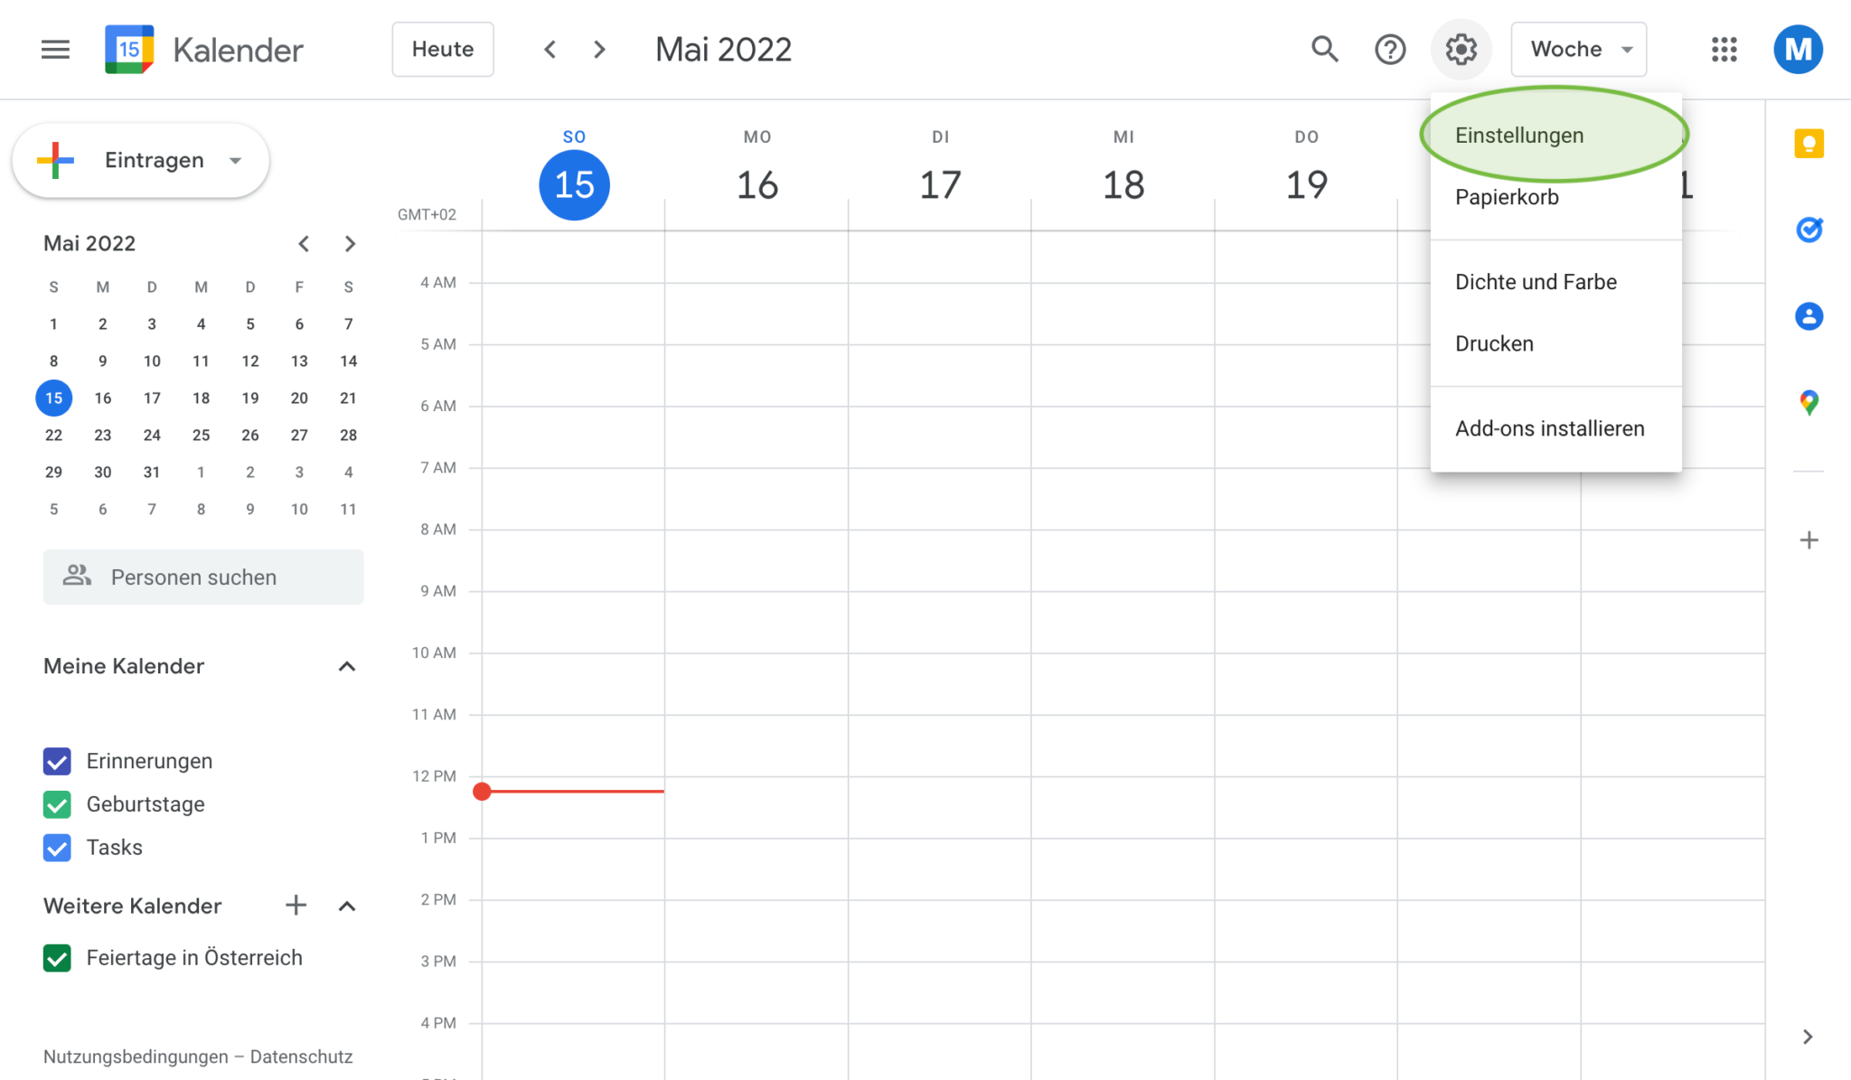Image resolution: width=1851 pixels, height=1080 pixels.
Task: Add another calendar plus icon
Action: click(x=296, y=906)
